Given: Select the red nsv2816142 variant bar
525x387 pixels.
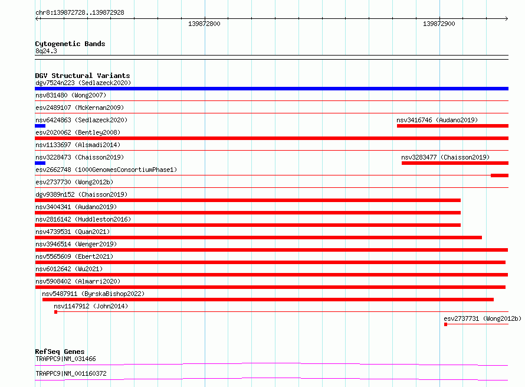Looking at the screenshot, I should (x=248, y=225).
